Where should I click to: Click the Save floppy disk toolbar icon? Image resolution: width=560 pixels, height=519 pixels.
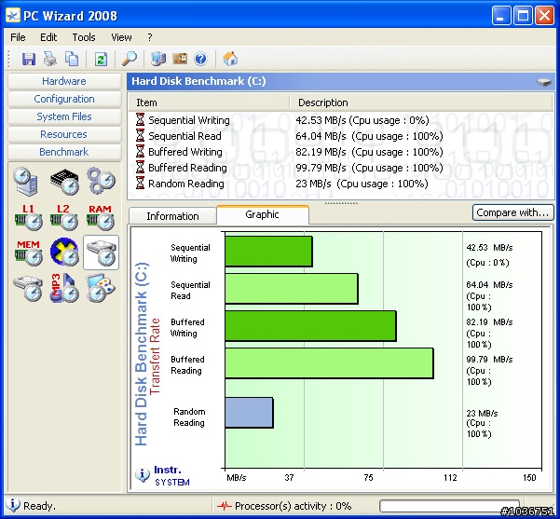pyautogui.click(x=29, y=59)
